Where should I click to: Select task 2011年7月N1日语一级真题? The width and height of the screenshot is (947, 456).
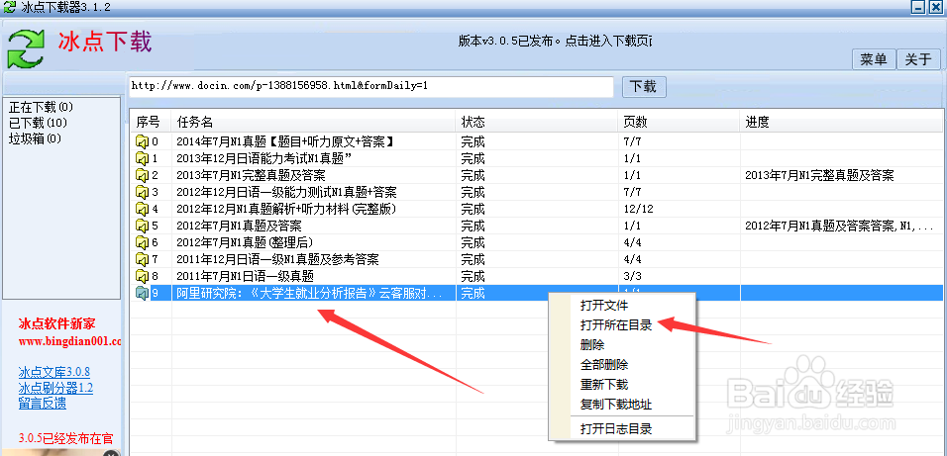[x=245, y=277]
